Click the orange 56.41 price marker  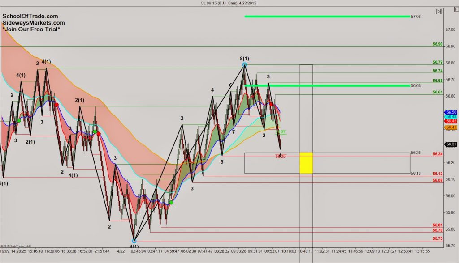[451, 127]
